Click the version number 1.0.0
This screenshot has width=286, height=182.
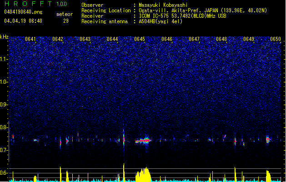tap(62, 4)
